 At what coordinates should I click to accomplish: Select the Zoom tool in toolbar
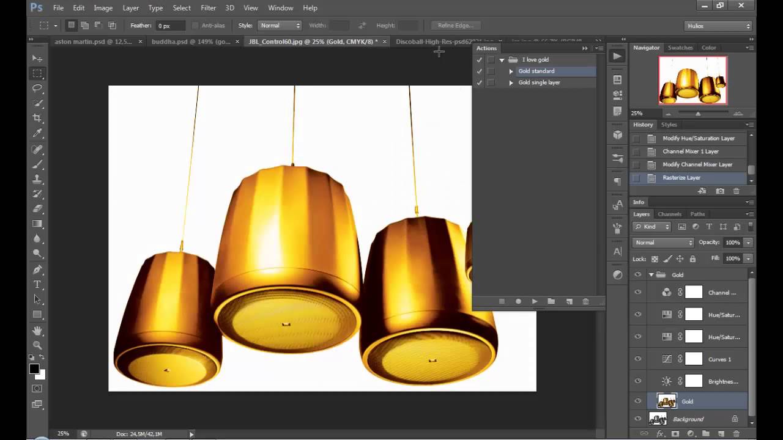click(x=37, y=345)
